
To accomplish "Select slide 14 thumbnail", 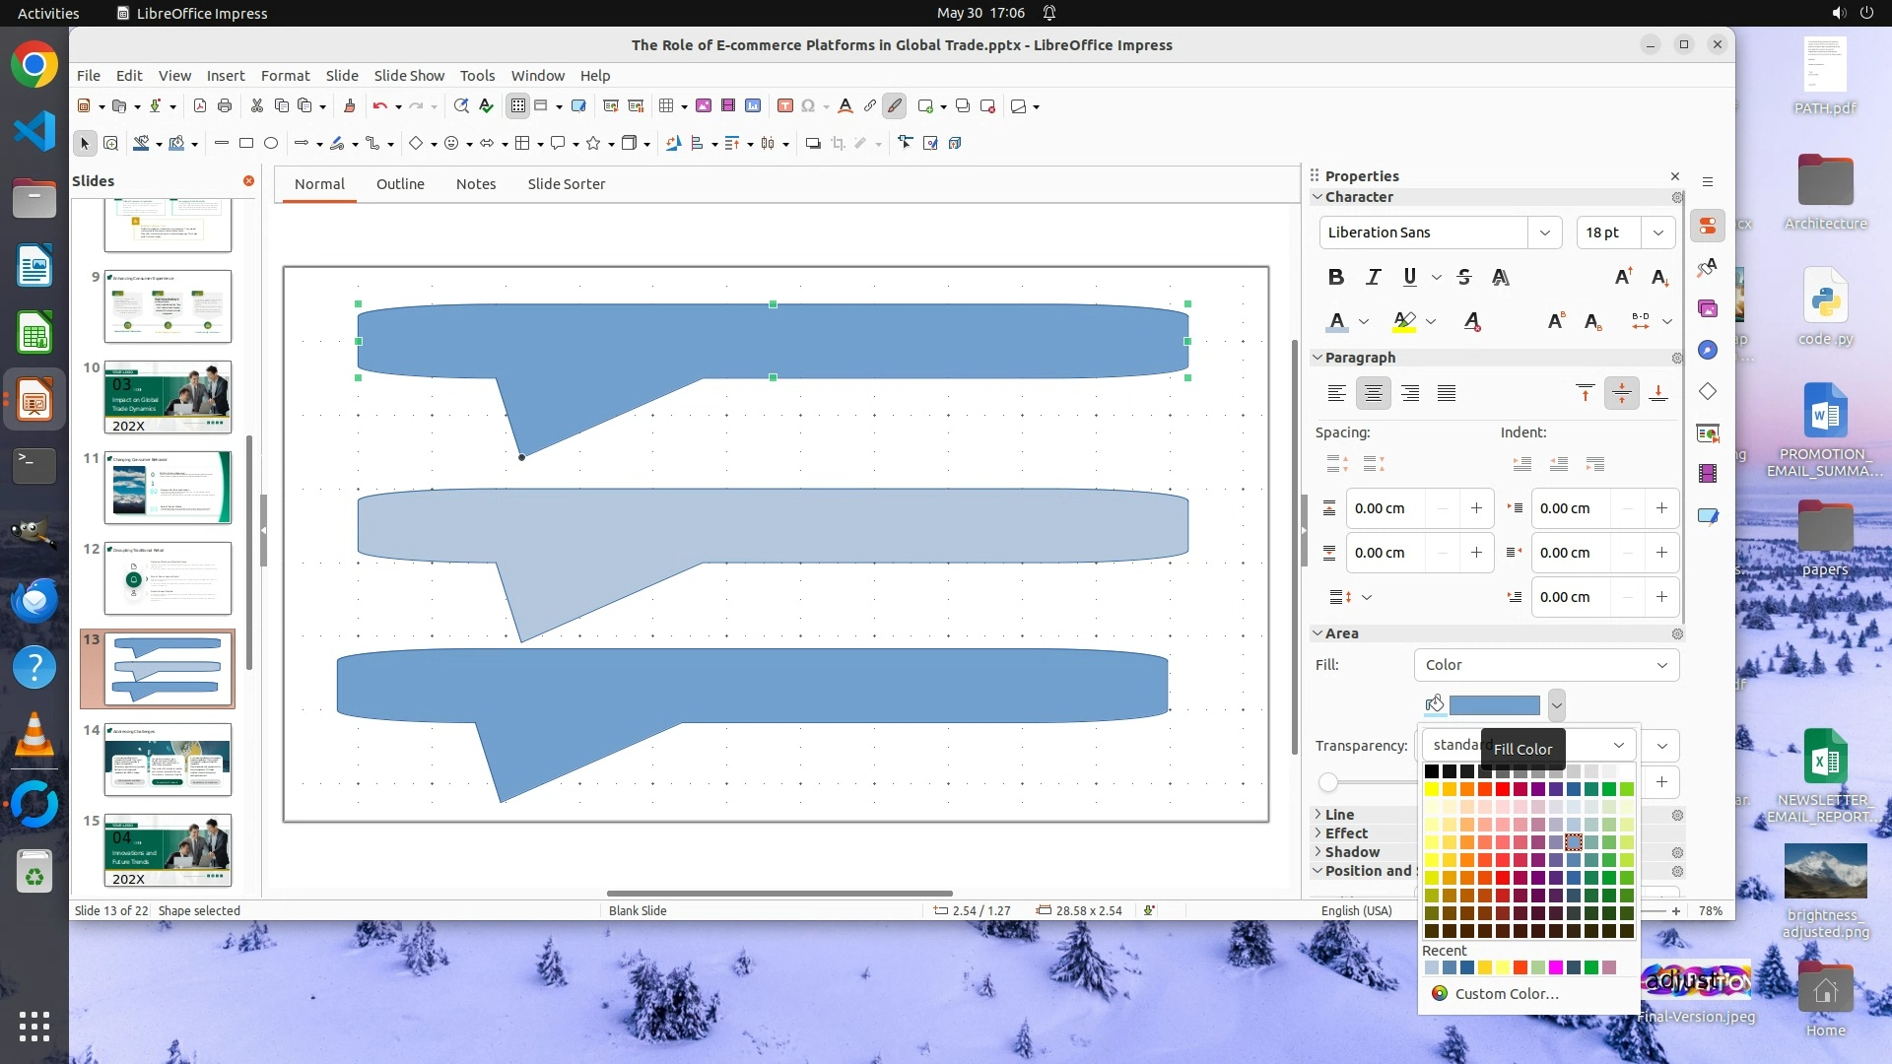I will (168, 760).
